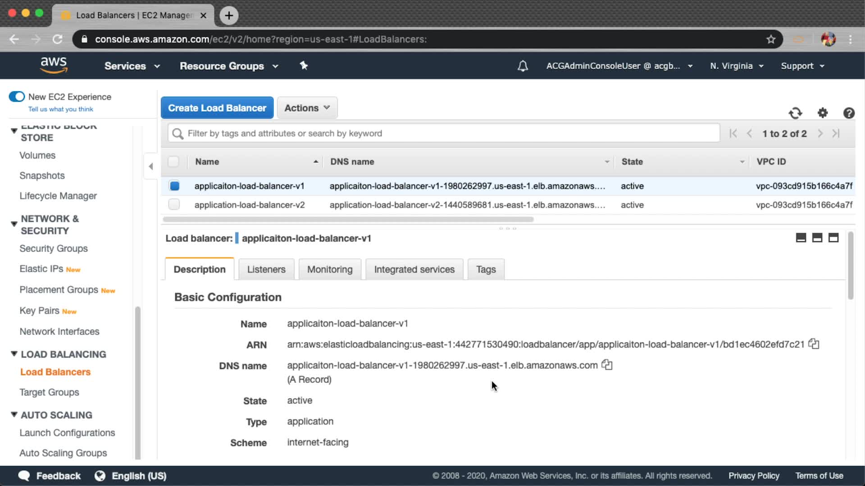Expand the Services menu
Screen dimensions: 865x486
point(132,66)
